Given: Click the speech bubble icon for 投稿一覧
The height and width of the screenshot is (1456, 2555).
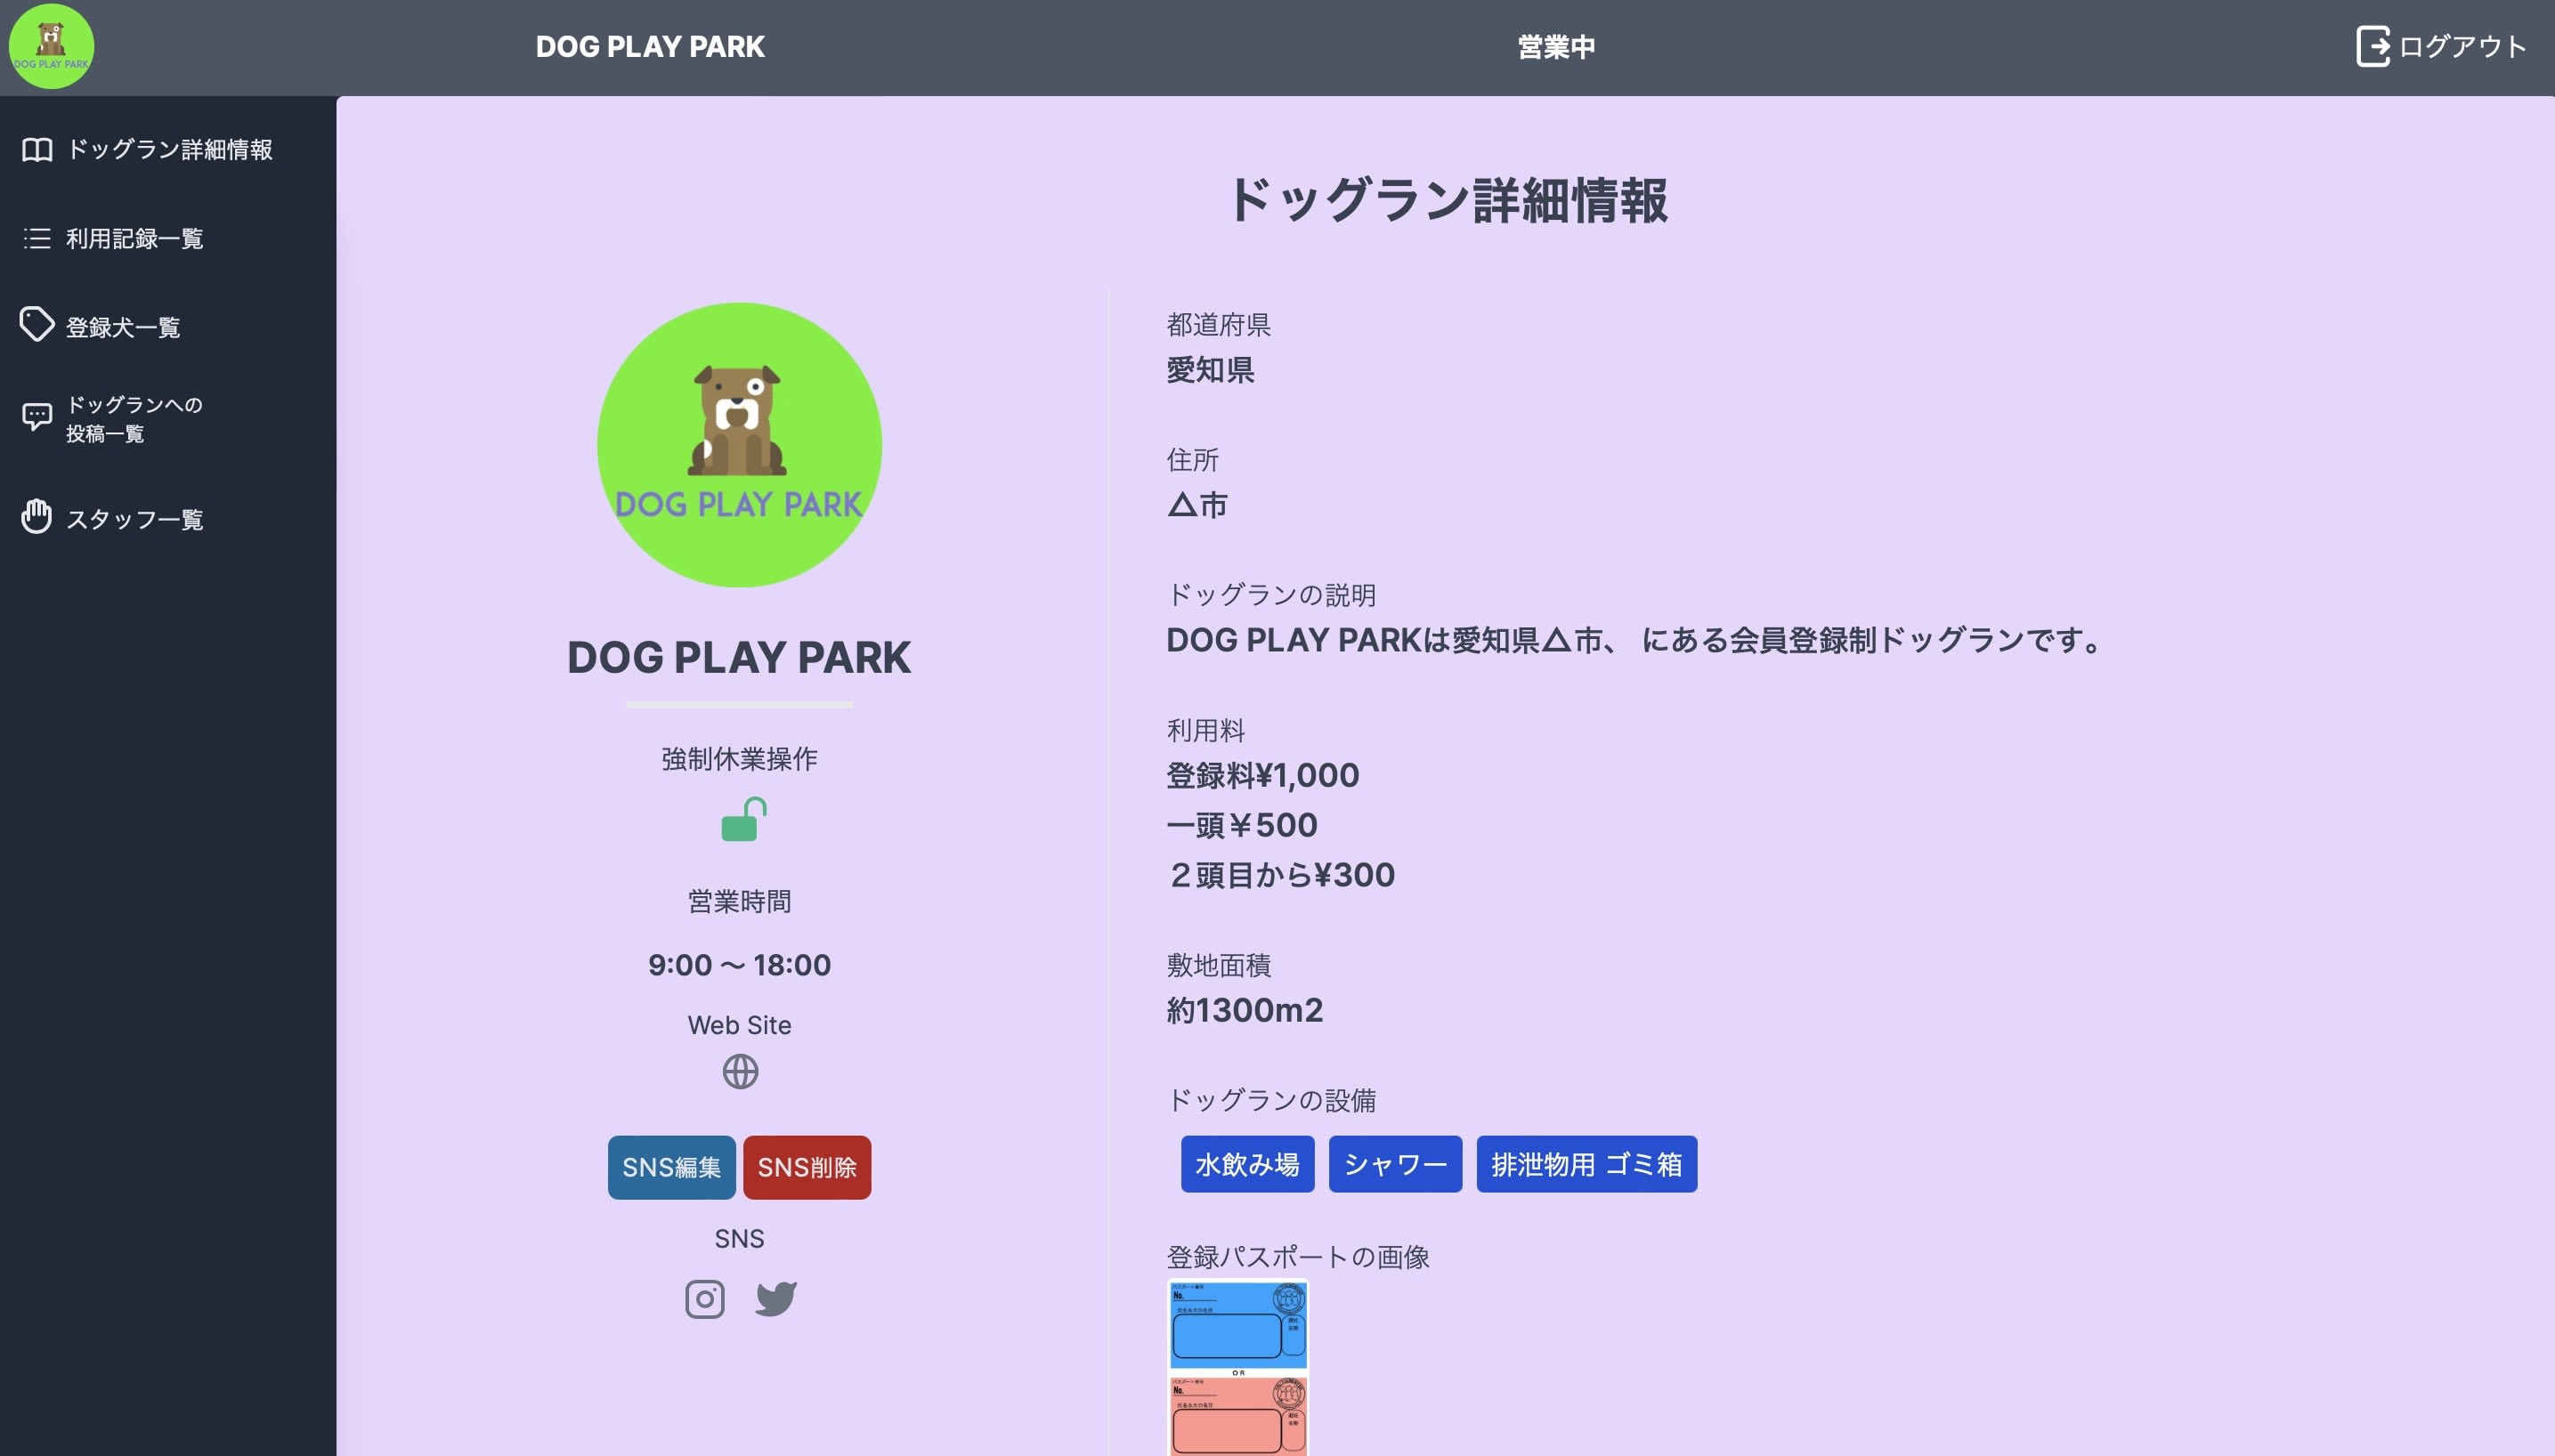Looking at the screenshot, I should (x=37, y=416).
